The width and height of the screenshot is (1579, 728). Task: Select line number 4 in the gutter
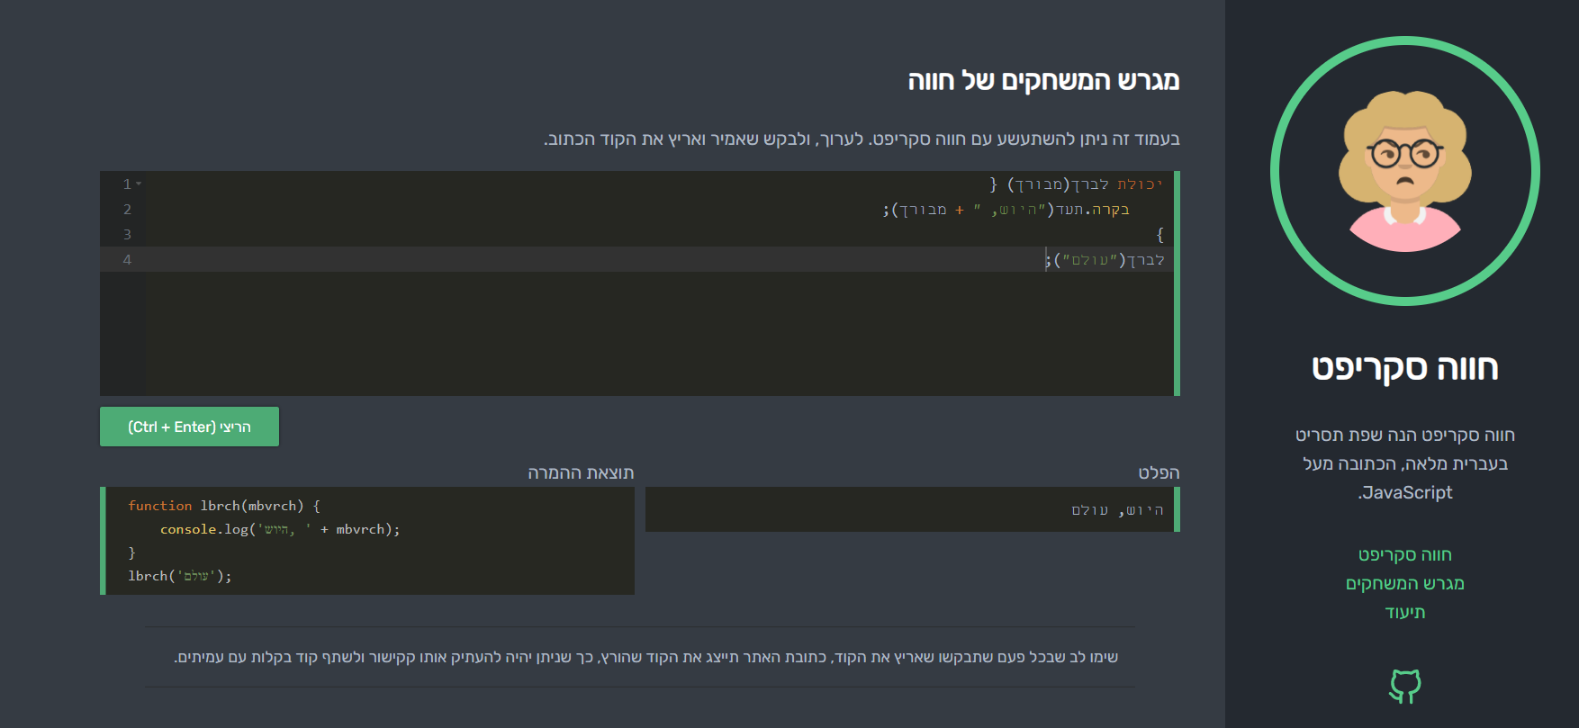127,260
